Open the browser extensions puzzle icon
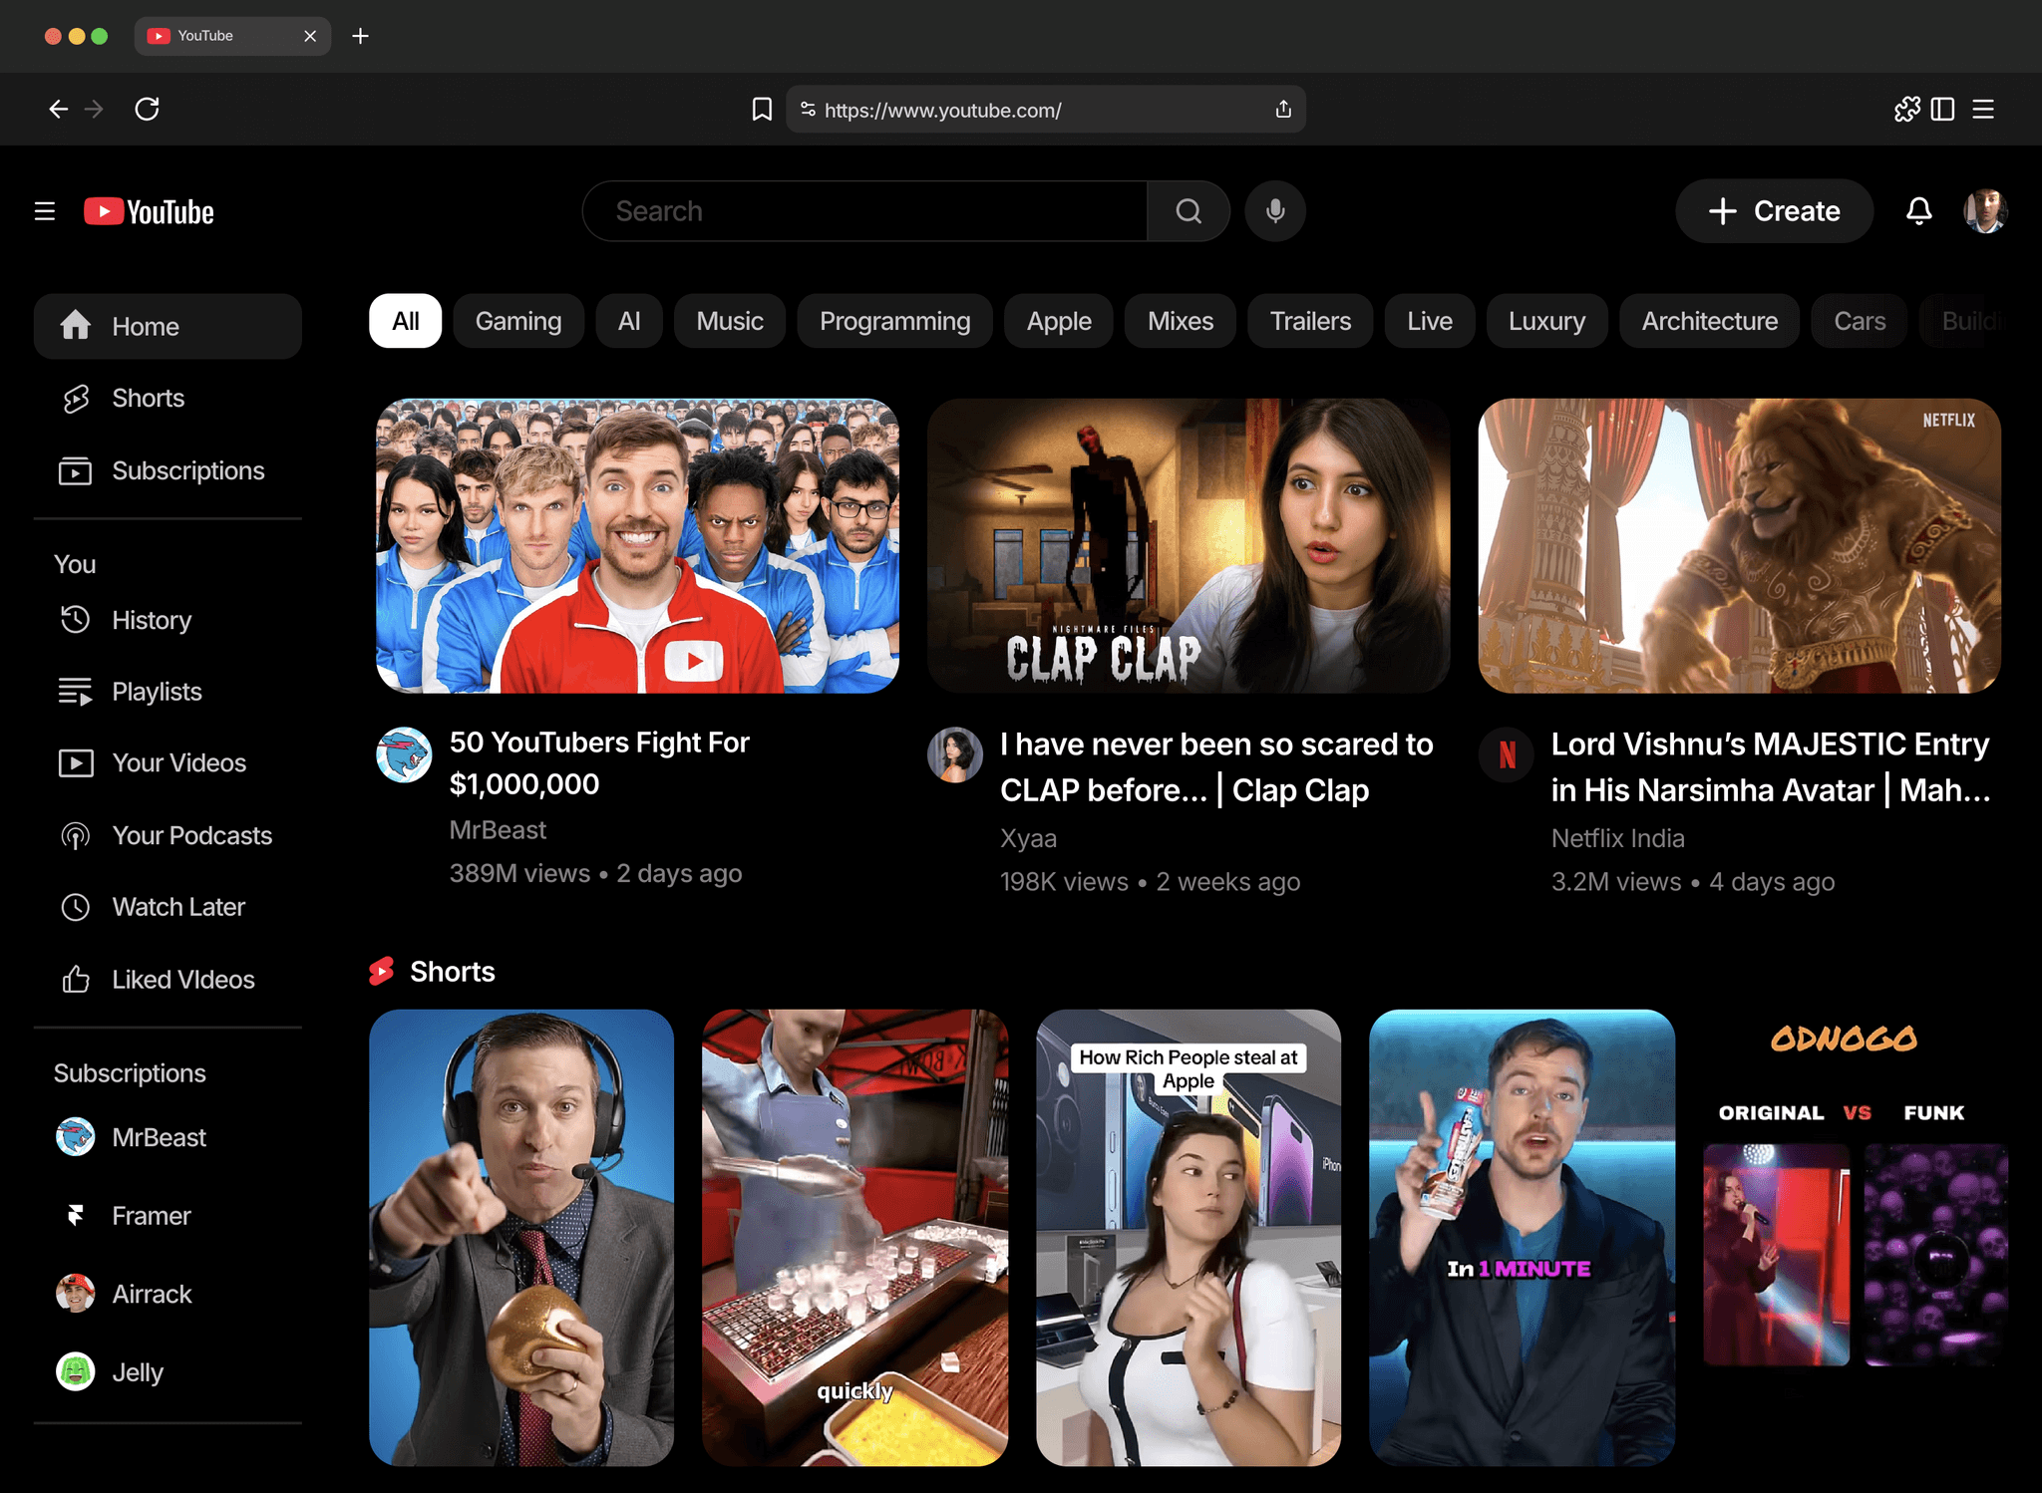Viewport: 2042px width, 1493px height. coord(1906,109)
